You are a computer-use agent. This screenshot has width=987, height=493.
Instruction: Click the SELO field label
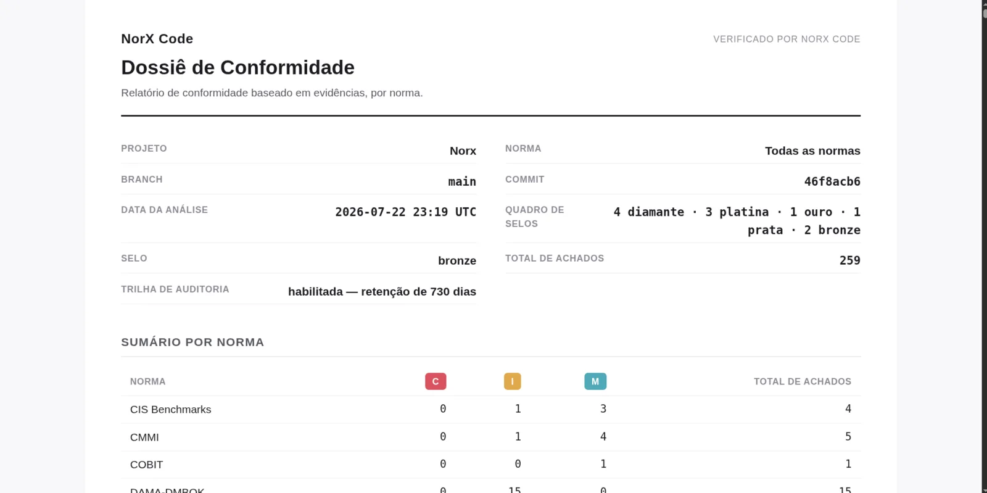pyautogui.click(x=134, y=259)
